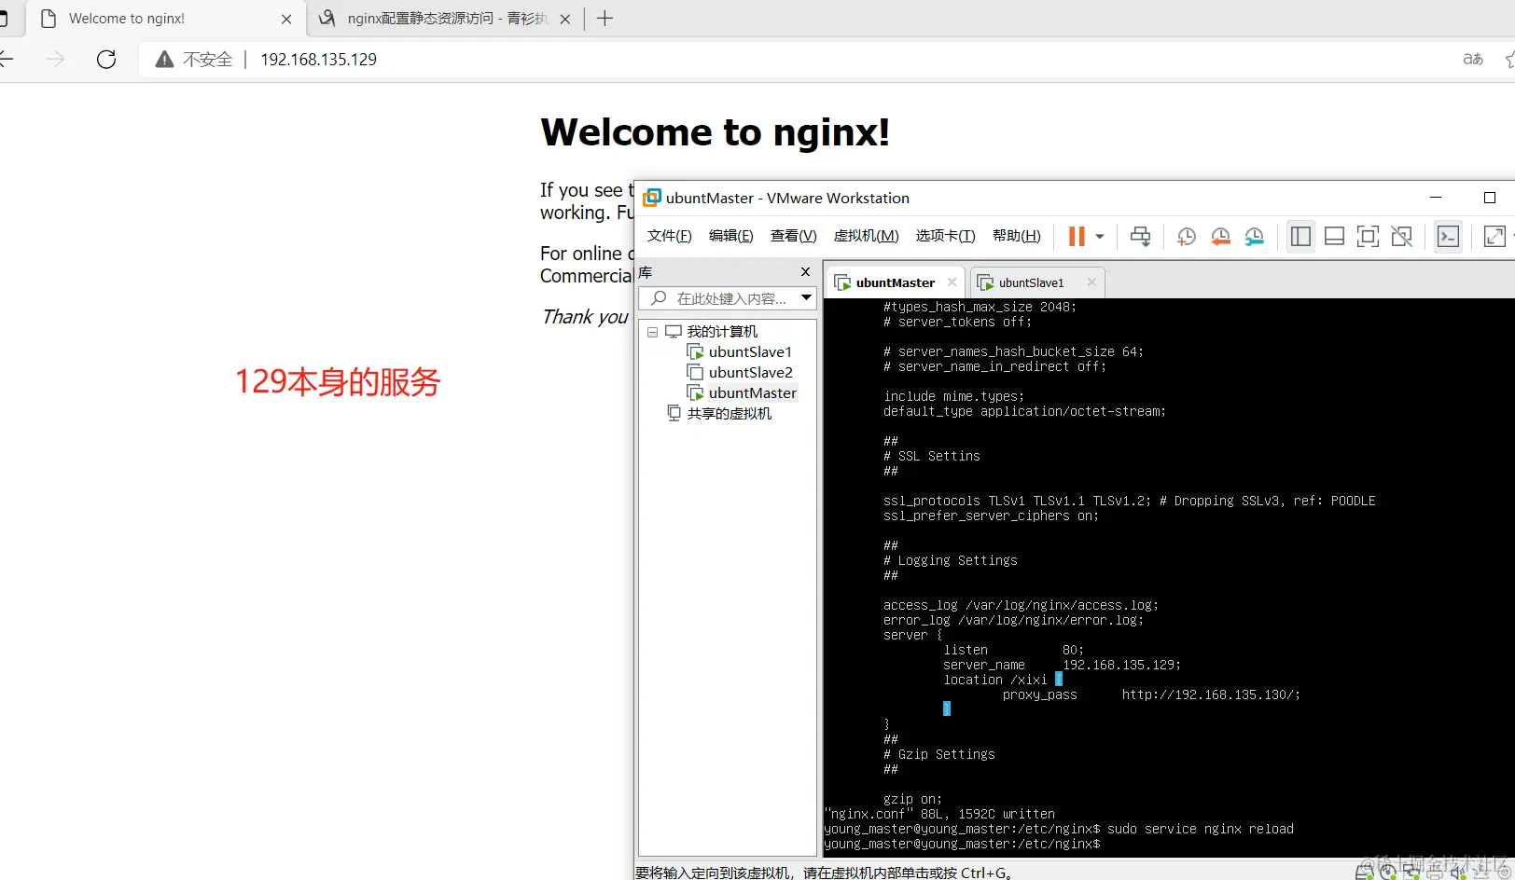1515x880 pixels.
Task: Click the terminal line proxy_pass http://192.168.135.130/;
Action: (x=1151, y=695)
